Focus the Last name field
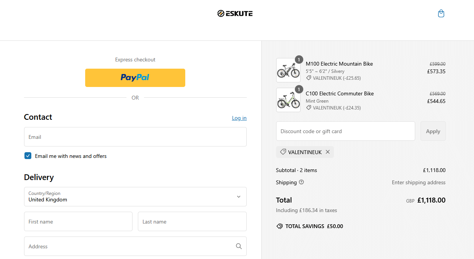 (x=192, y=222)
